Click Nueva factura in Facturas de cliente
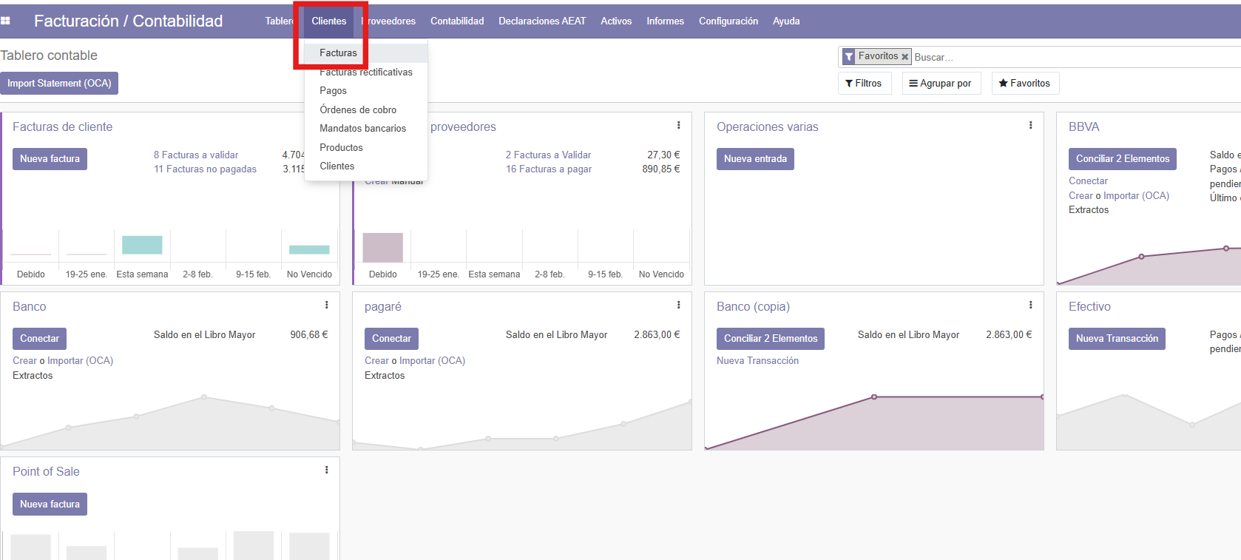 [x=50, y=159]
